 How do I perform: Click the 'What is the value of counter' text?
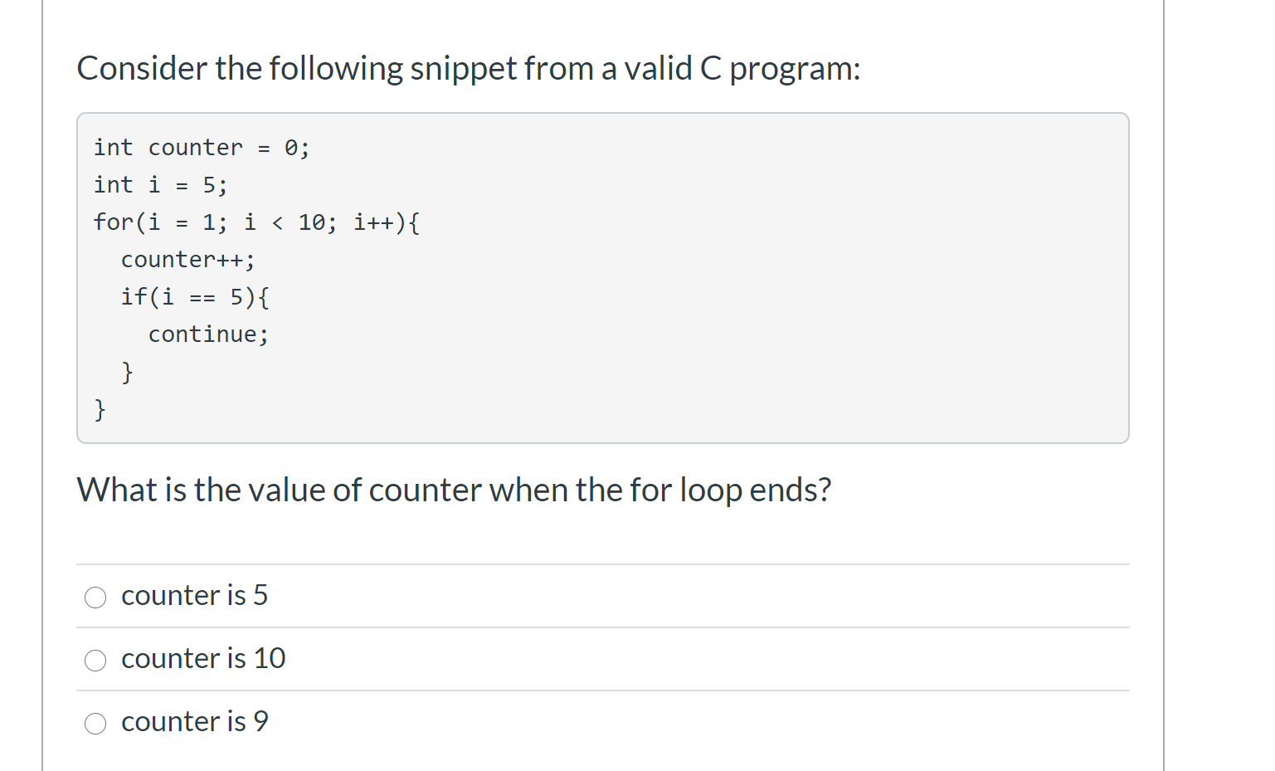click(x=454, y=489)
